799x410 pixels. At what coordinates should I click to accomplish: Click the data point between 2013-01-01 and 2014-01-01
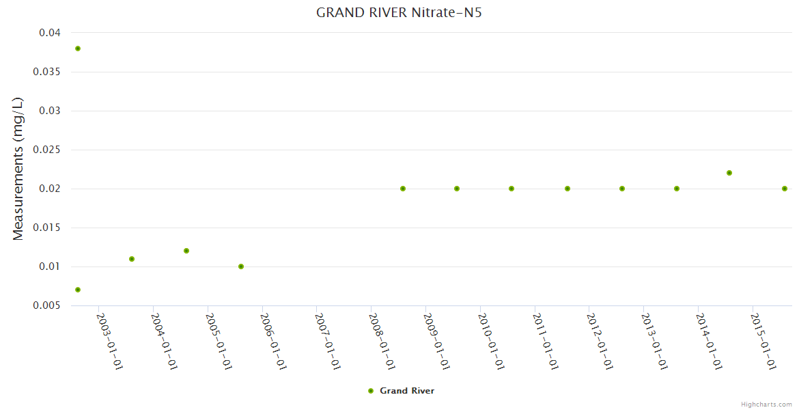(677, 189)
